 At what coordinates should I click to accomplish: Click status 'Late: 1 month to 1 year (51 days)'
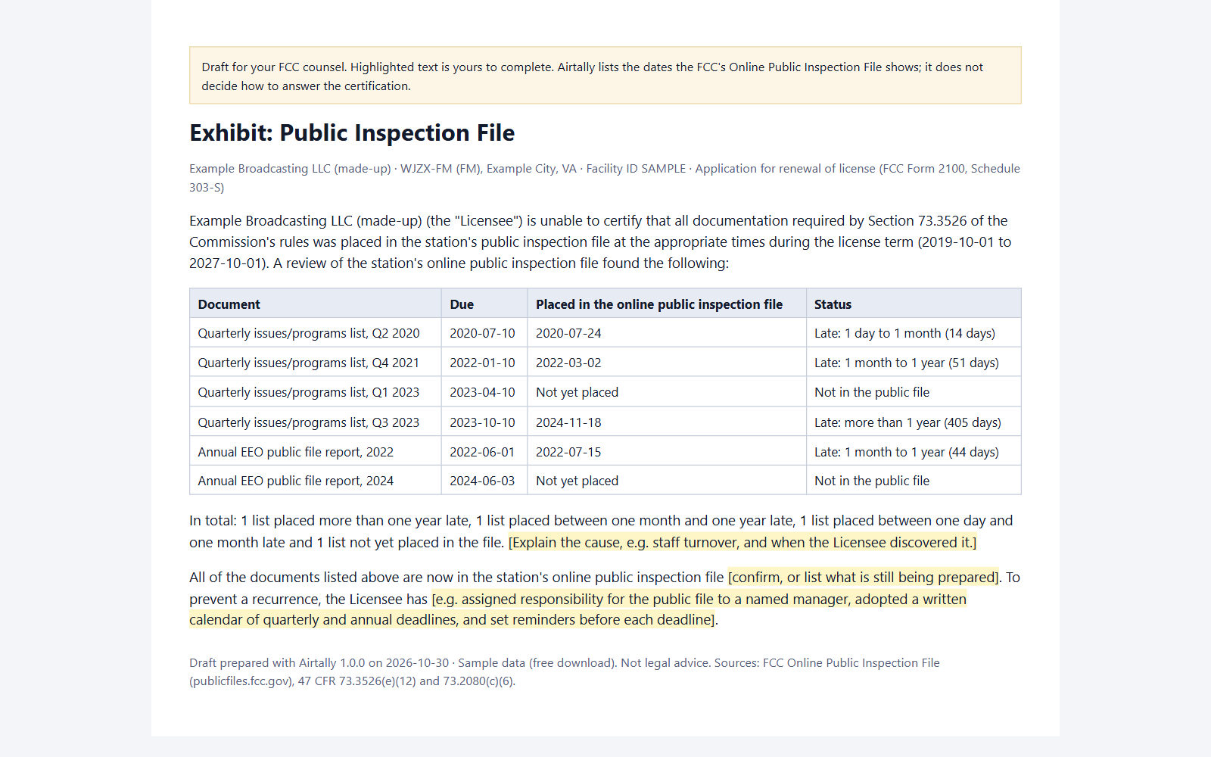pos(907,363)
